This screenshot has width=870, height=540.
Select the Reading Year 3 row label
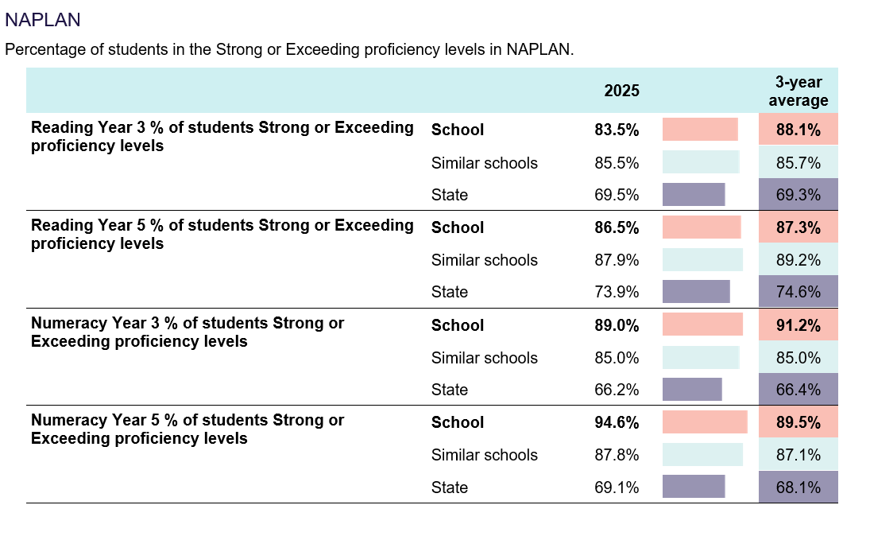click(x=222, y=137)
